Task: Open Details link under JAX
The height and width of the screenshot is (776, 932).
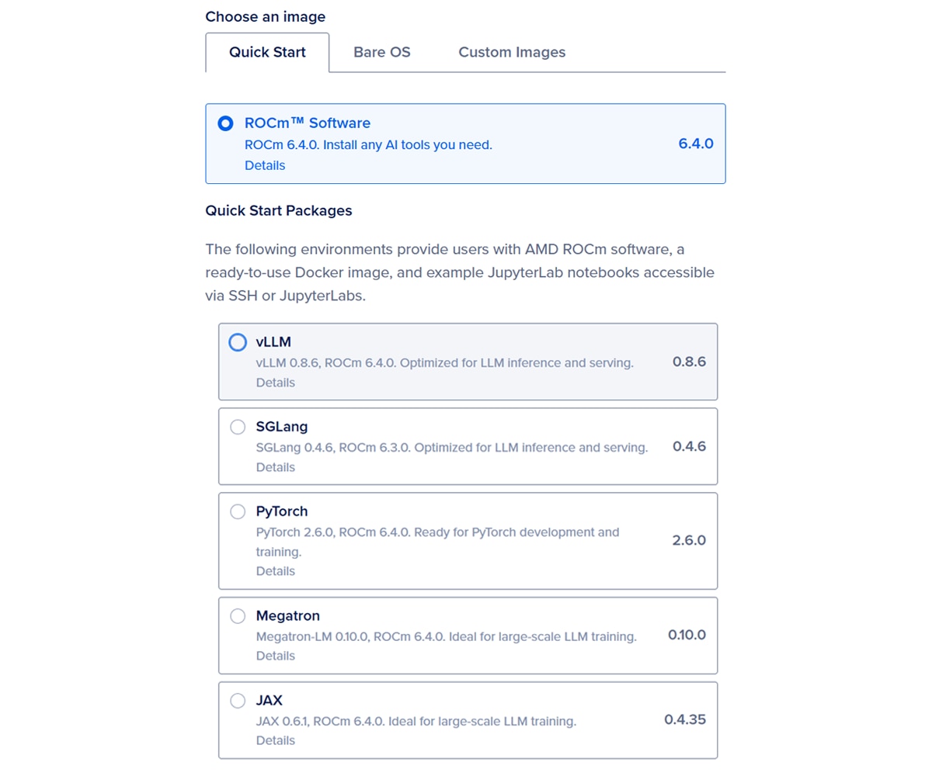Action: pos(276,740)
